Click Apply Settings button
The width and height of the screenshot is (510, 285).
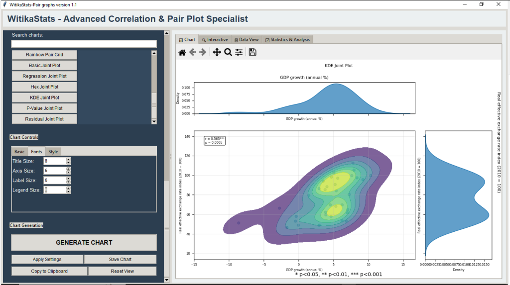pos(47,259)
